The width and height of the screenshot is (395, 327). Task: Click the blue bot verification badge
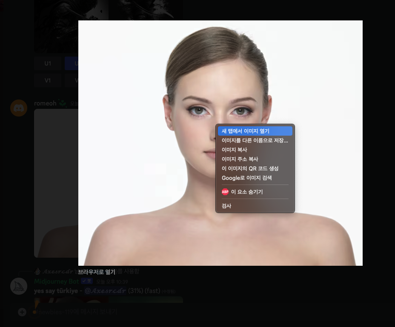point(87,281)
